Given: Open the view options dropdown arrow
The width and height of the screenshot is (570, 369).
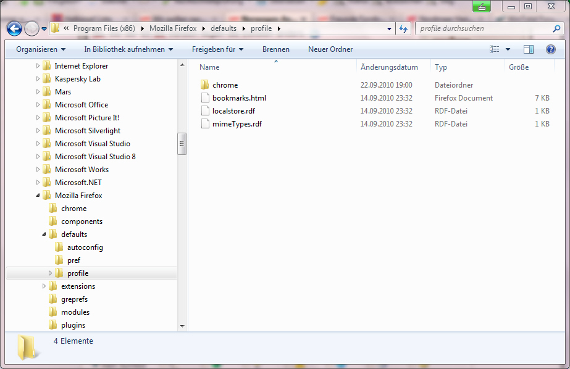Looking at the screenshot, I should click(x=508, y=49).
